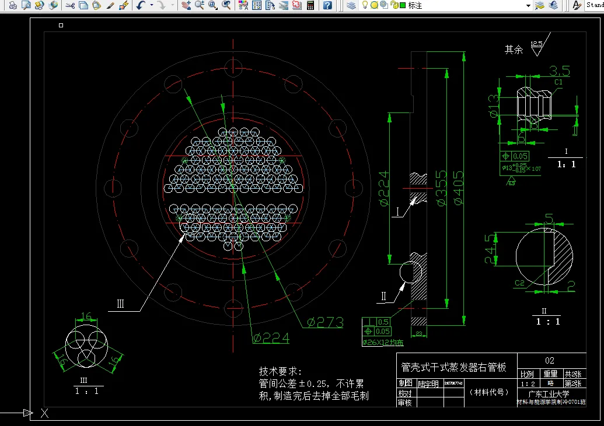
Task: Click the Undo arrow
Action: click(x=141, y=5)
